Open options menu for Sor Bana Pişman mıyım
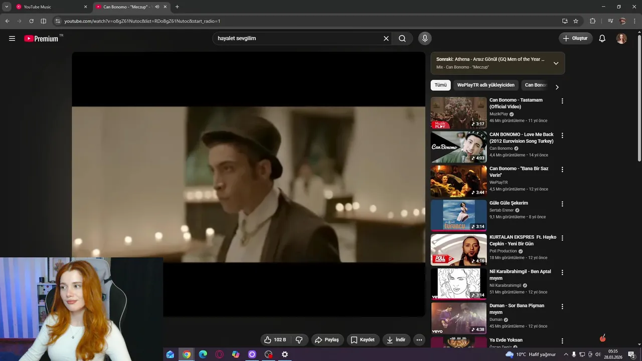642x361 pixels. tap(562, 307)
